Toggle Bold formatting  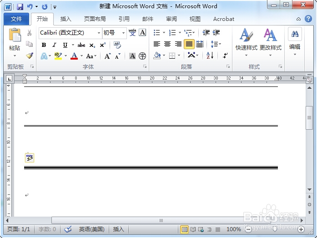tap(44, 45)
